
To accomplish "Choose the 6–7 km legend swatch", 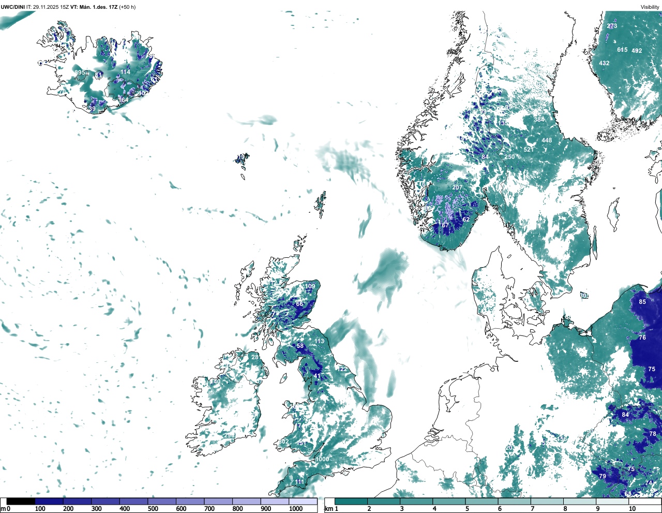I will [x=514, y=501].
